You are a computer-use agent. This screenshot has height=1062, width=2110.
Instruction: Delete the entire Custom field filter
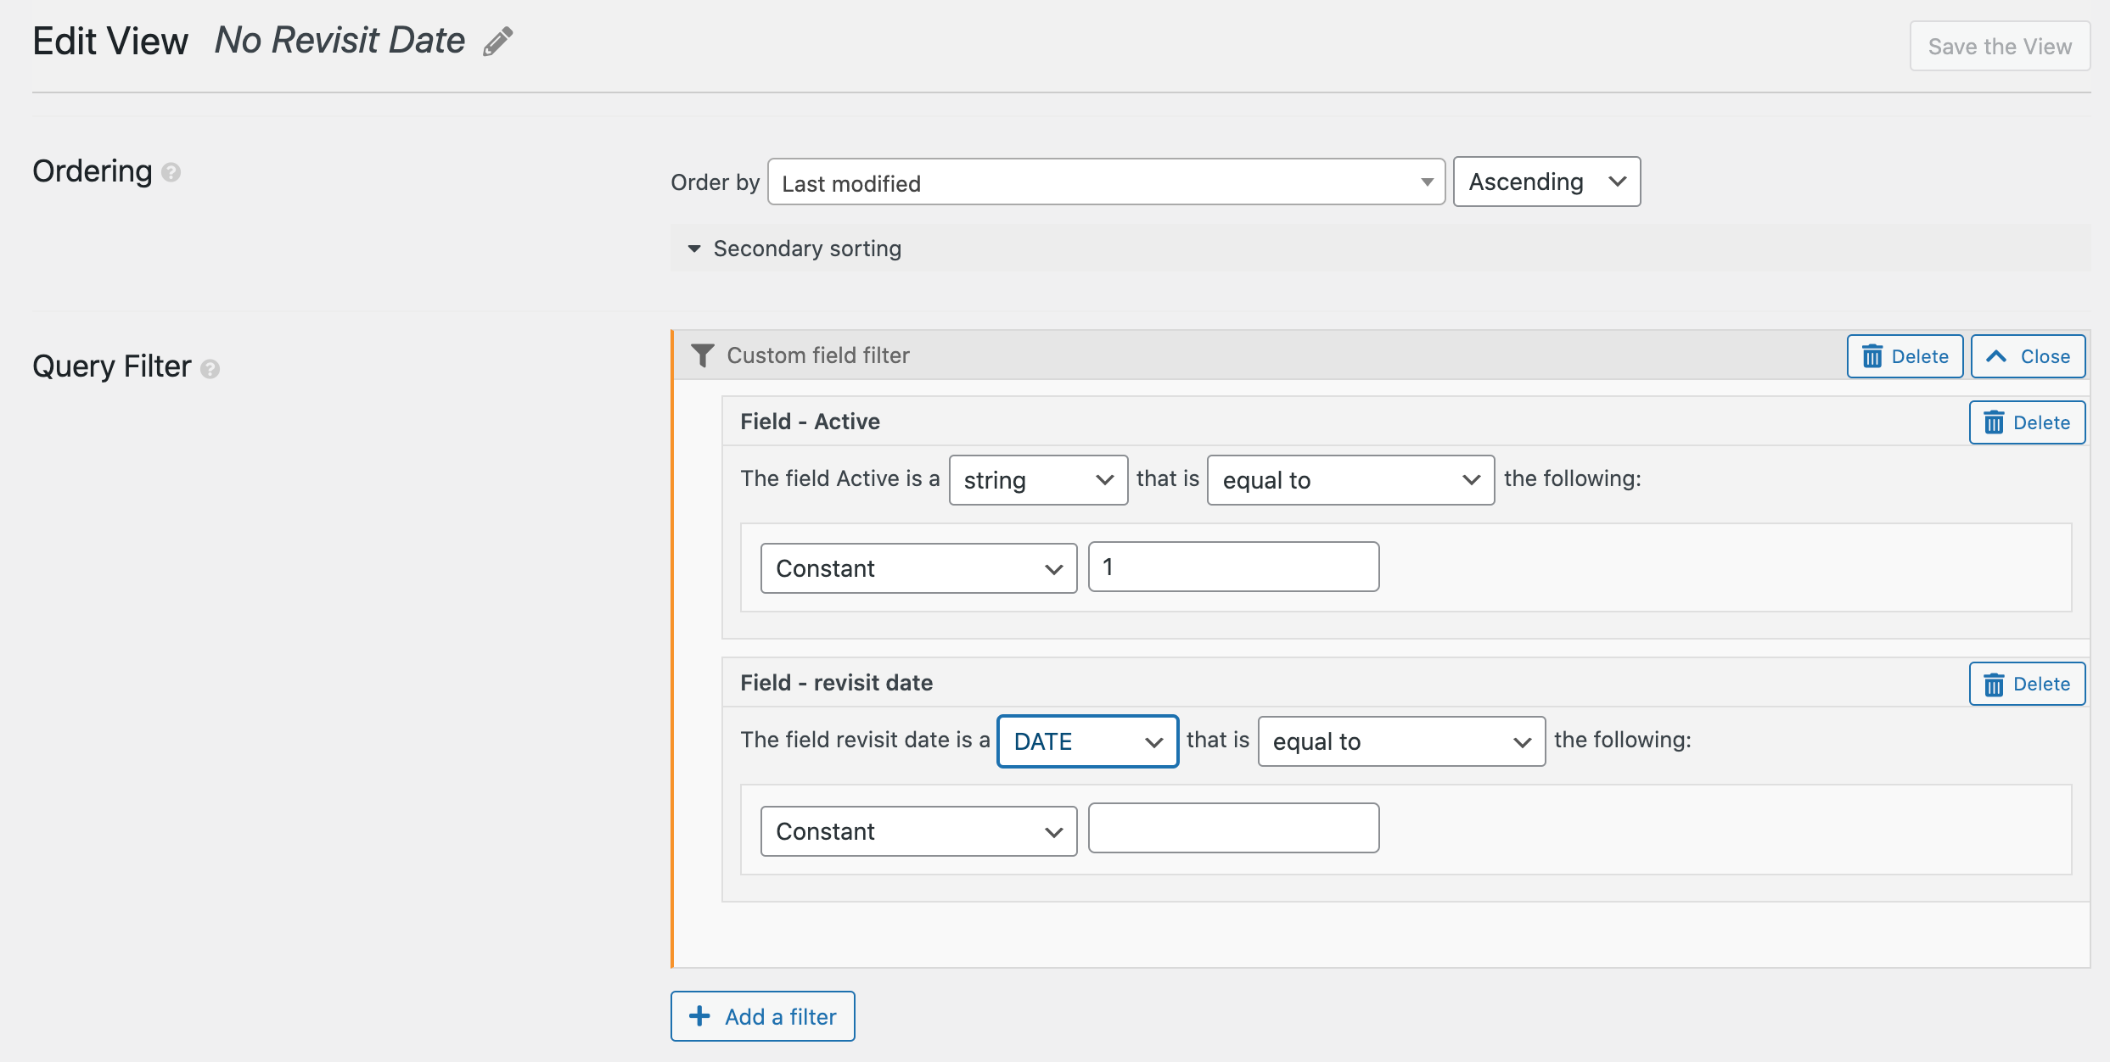tap(1905, 356)
